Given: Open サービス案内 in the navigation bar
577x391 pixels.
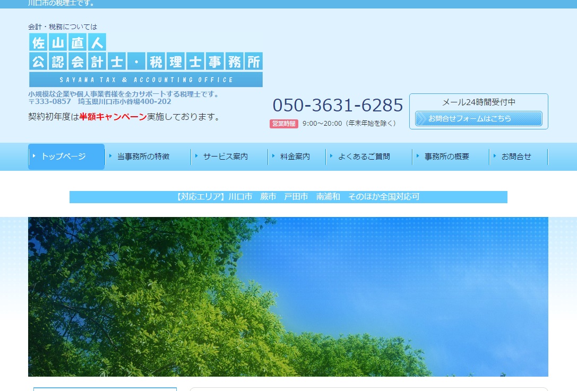Looking at the screenshot, I should (x=226, y=157).
